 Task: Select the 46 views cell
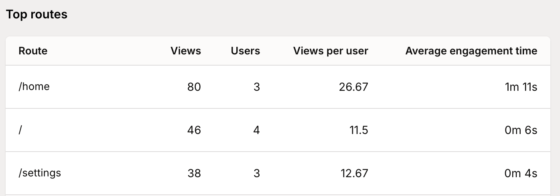pos(194,130)
